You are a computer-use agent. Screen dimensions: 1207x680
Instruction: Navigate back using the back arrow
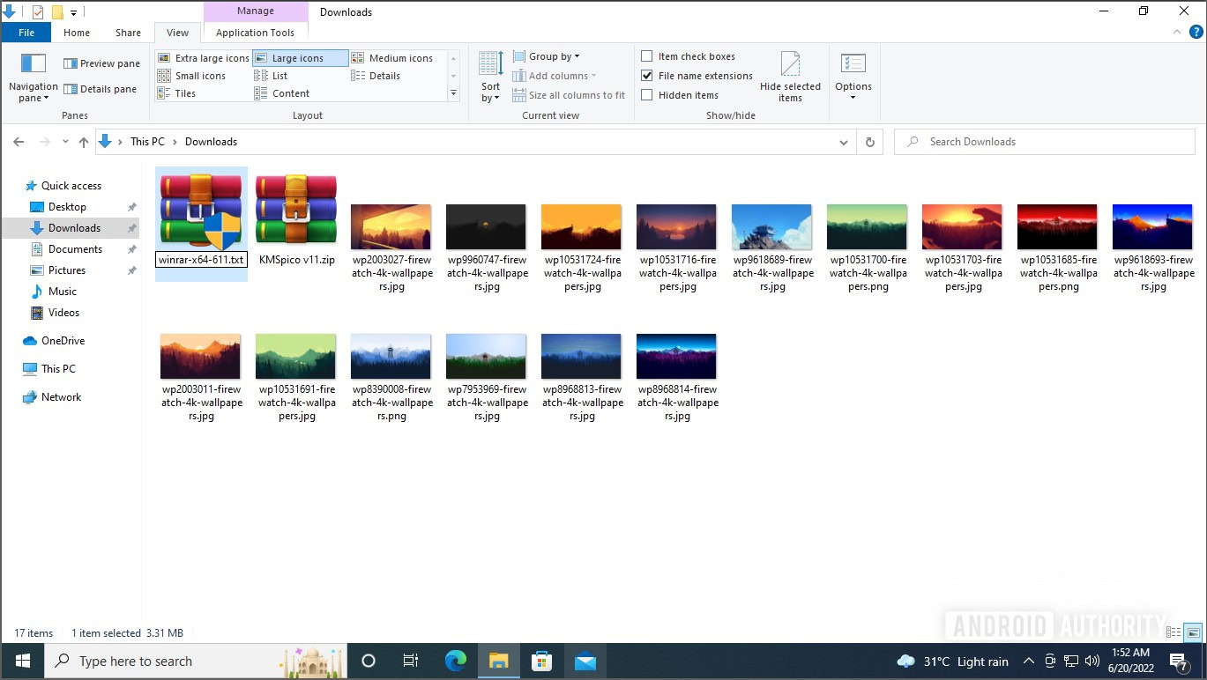18,141
